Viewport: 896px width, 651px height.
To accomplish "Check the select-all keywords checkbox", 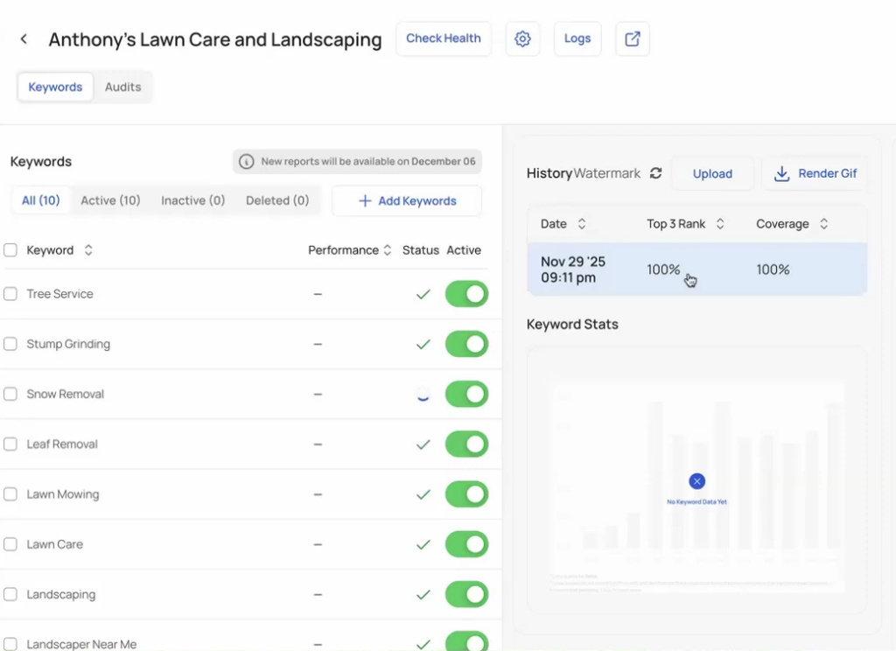I will point(10,250).
